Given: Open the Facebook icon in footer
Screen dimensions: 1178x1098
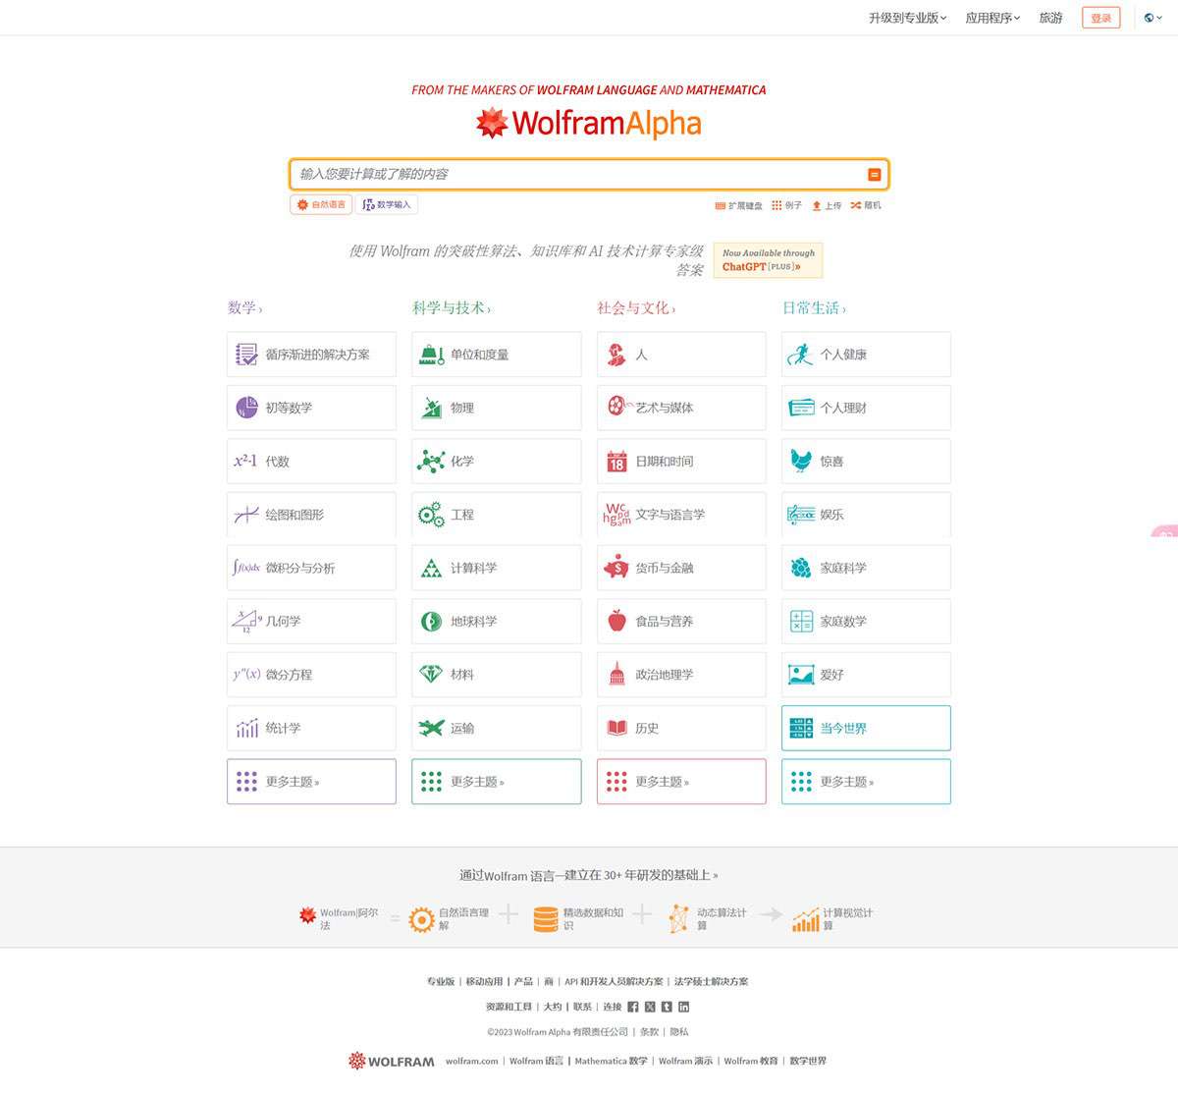Looking at the screenshot, I should [633, 1007].
